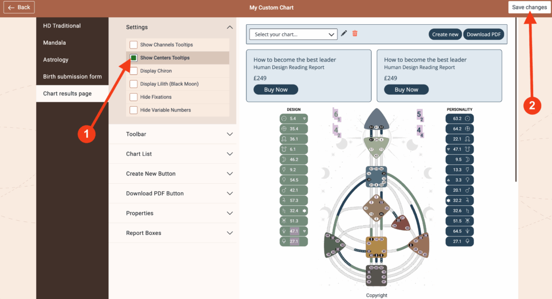
Task: Toggle Display Chiron checkbox
Action: pyautogui.click(x=133, y=71)
